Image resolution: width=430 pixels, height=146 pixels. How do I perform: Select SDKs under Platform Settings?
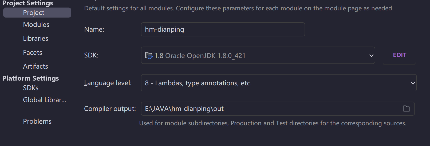(x=31, y=88)
